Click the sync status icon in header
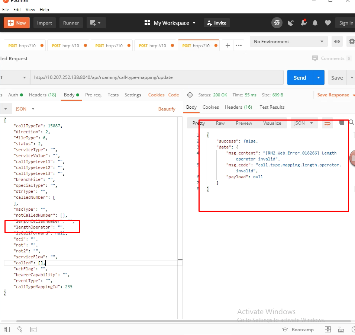This screenshot has width=355, height=335. coord(277,23)
